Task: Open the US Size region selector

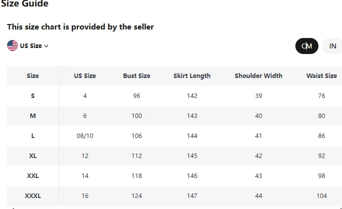Action: tap(28, 45)
